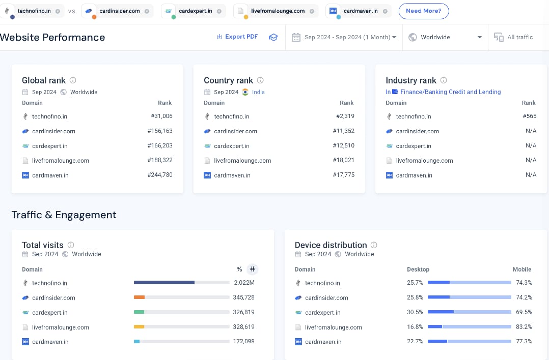Image resolution: width=549 pixels, height=360 pixels.
Task: Click the Website Performance heading
Action: [52, 38]
